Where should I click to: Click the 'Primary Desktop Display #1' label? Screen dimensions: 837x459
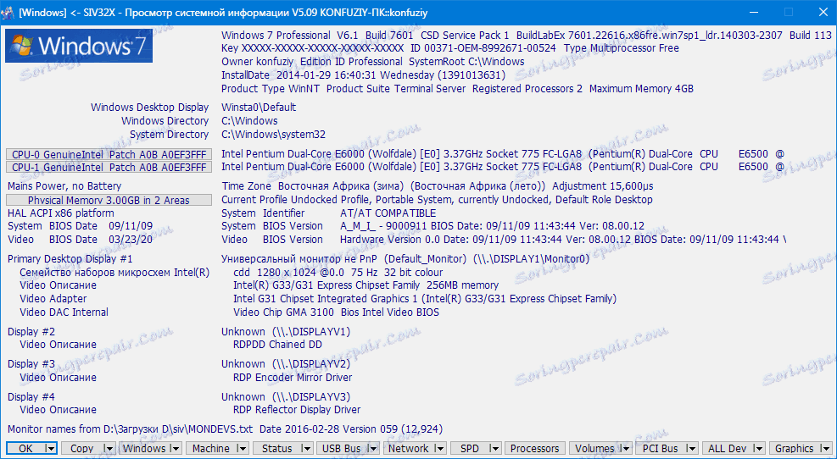[70, 259]
